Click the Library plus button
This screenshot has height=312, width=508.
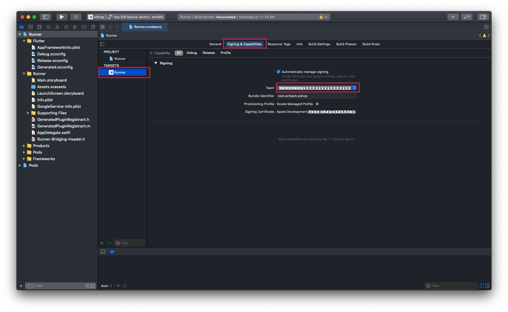(x=453, y=17)
